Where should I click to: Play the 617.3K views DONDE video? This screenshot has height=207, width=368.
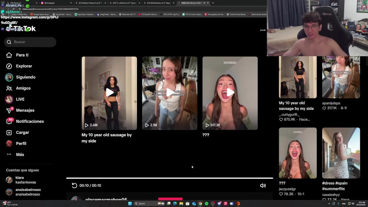[x=230, y=93]
